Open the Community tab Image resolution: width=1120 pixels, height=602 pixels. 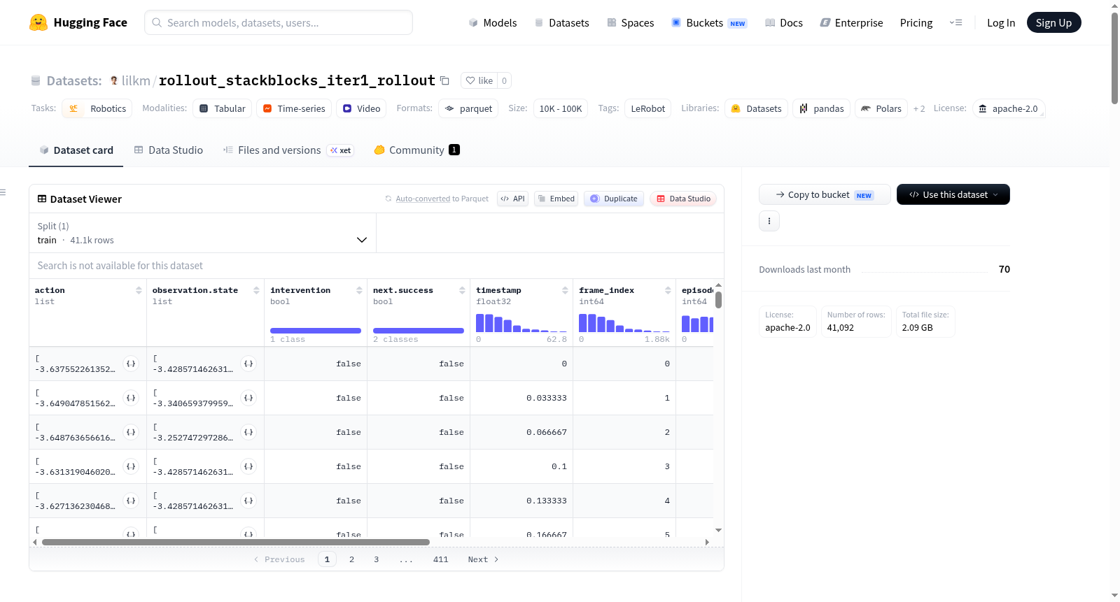tap(416, 150)
